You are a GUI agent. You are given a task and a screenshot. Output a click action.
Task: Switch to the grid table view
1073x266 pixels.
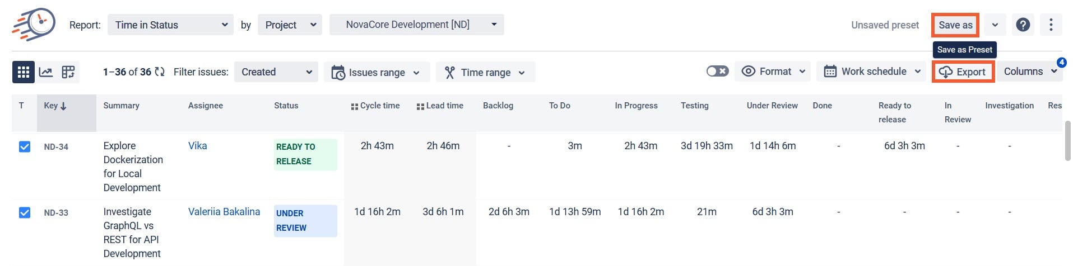(24, 72)
